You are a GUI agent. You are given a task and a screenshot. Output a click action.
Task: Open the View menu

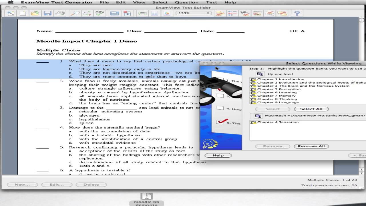pyautogui.click(x=139, y=2)
